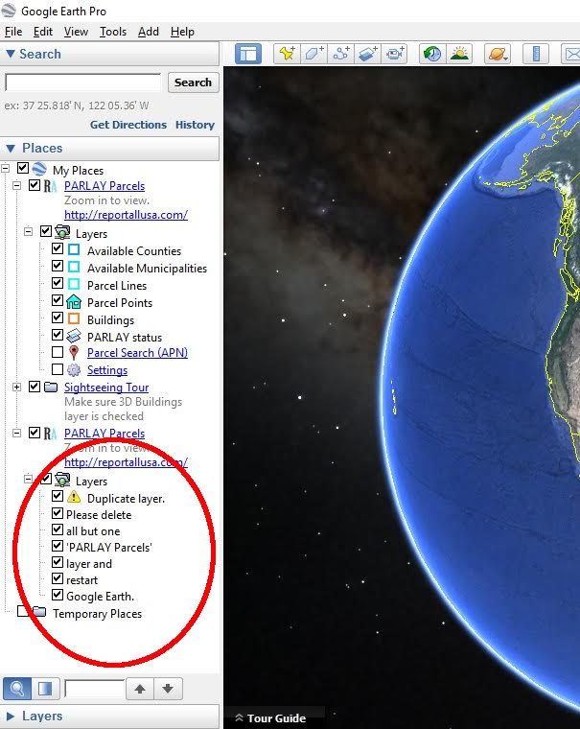The image size is (580, 729).
Task: Expand the Sightseeing Tour folder
Action: [17, 387]
